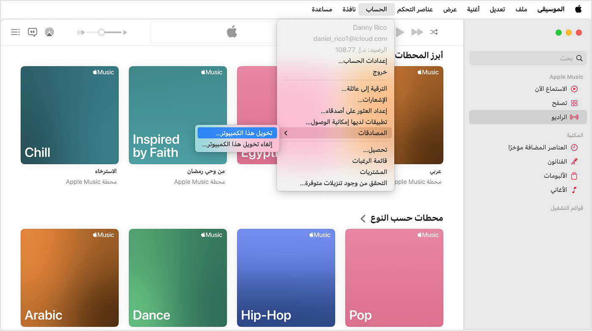This screenshot has height=331, width=592.
Task: Click the الاسترخاء station title
Action: pos(106,171)
